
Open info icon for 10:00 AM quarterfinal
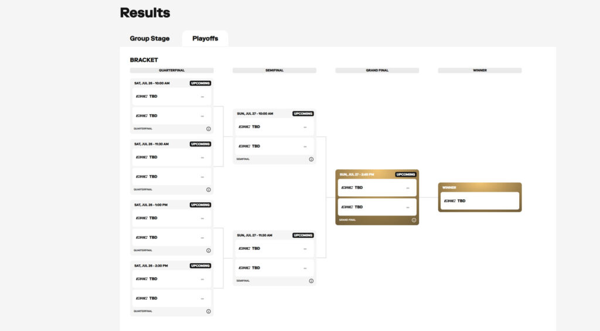click(x=208, y=129)
